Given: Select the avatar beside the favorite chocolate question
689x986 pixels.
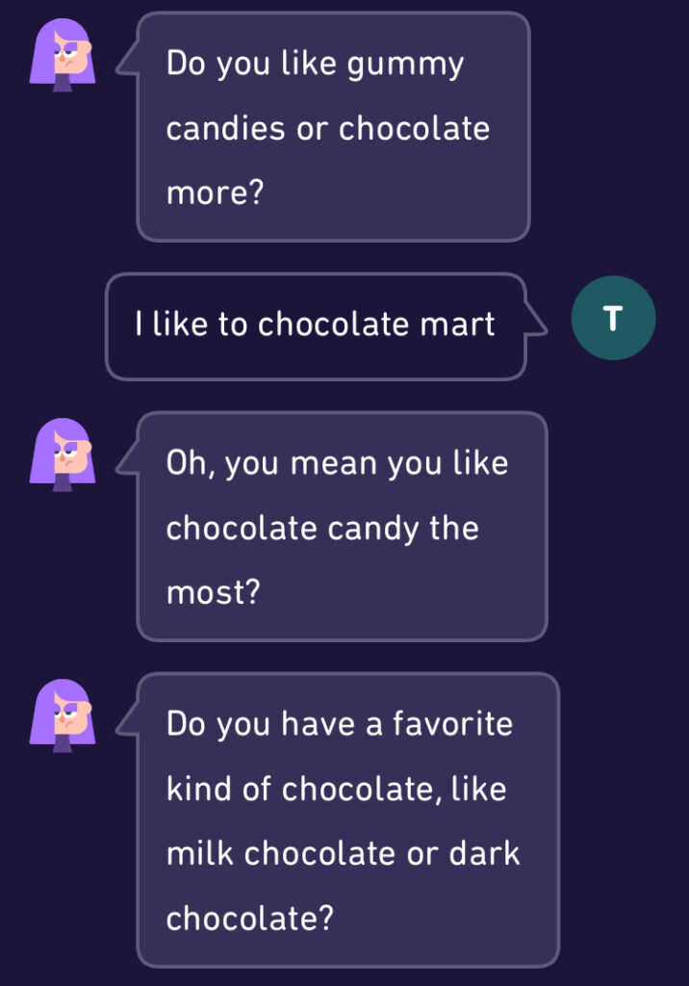Looking at the screenshot, I should 64,714.
